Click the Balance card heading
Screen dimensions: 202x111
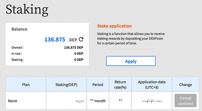click(19, 29)
